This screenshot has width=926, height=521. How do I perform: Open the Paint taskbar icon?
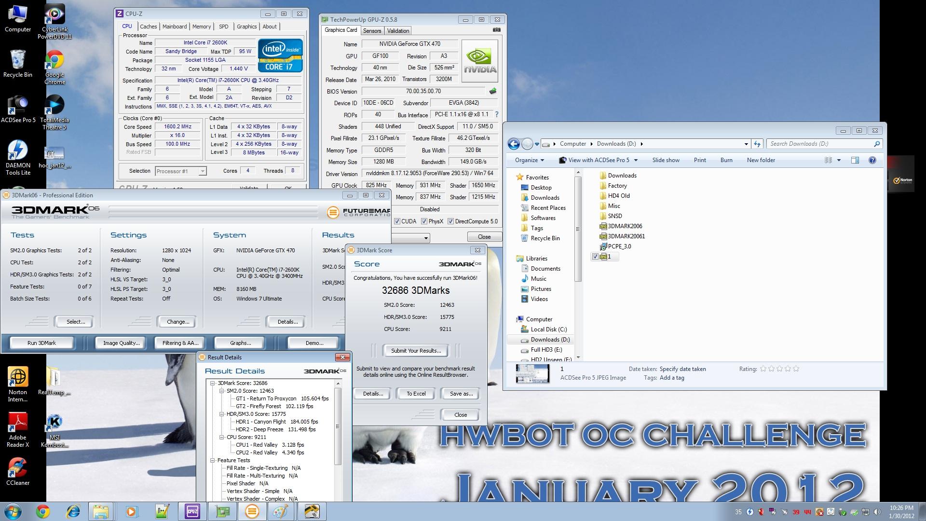[281, 511]
